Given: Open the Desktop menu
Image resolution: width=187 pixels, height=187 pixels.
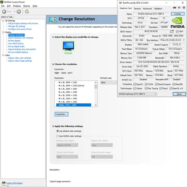Looking at the screenshot, I should click(x=17, y=6).
